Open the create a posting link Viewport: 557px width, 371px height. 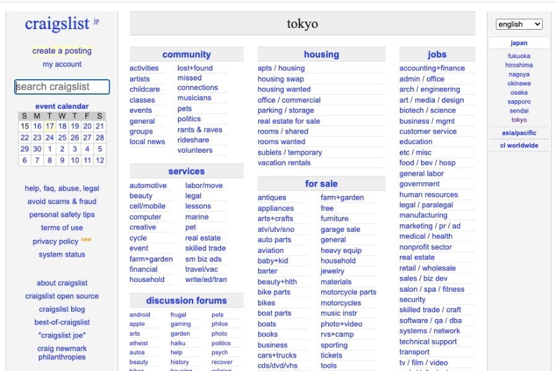coord(62,51)
